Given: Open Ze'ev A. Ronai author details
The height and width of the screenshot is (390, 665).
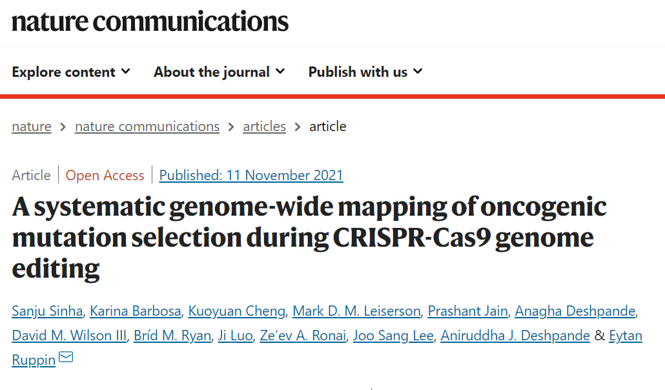Looking at the screenshot, I should pyautogui.click(x=303, y=336).
